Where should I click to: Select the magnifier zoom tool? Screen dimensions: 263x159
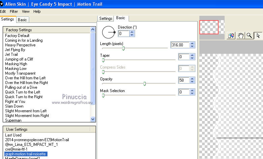tap(249, 36)
